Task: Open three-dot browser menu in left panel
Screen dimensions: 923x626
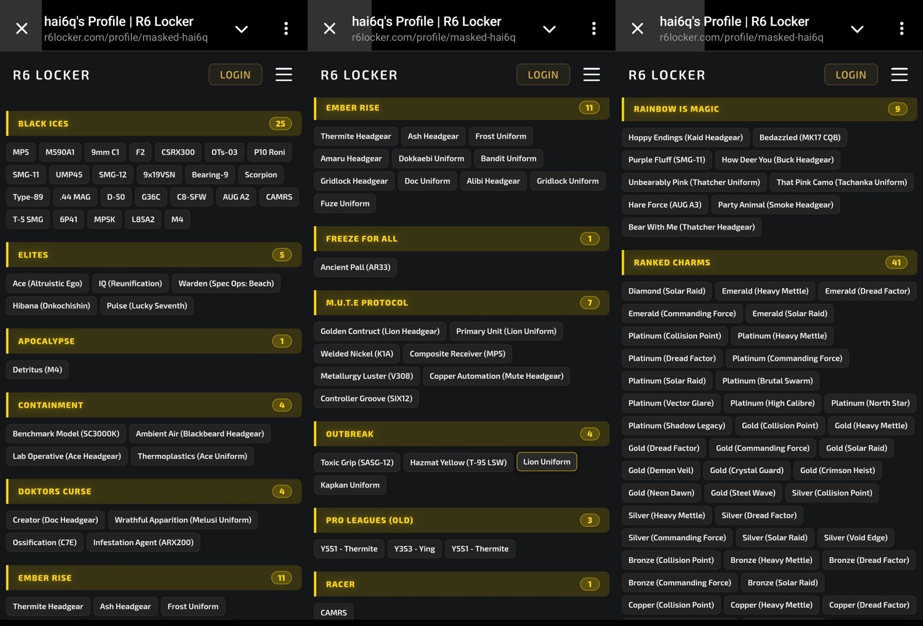Action: click(x=286, y=28)
